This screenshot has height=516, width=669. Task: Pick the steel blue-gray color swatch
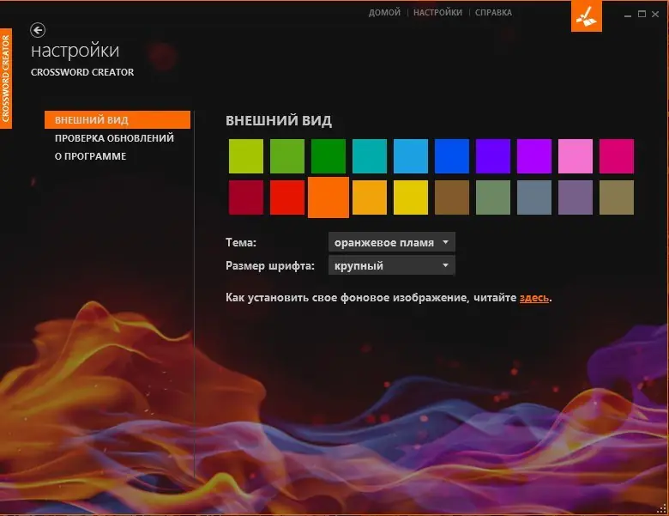[534, 197]
